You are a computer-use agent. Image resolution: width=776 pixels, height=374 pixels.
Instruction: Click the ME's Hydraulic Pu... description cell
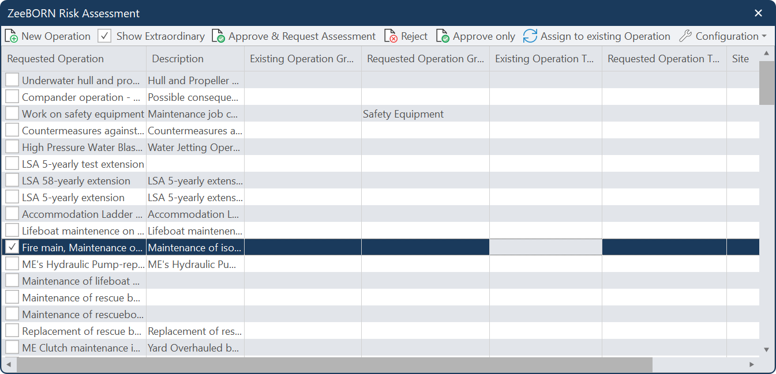[196, 264]
